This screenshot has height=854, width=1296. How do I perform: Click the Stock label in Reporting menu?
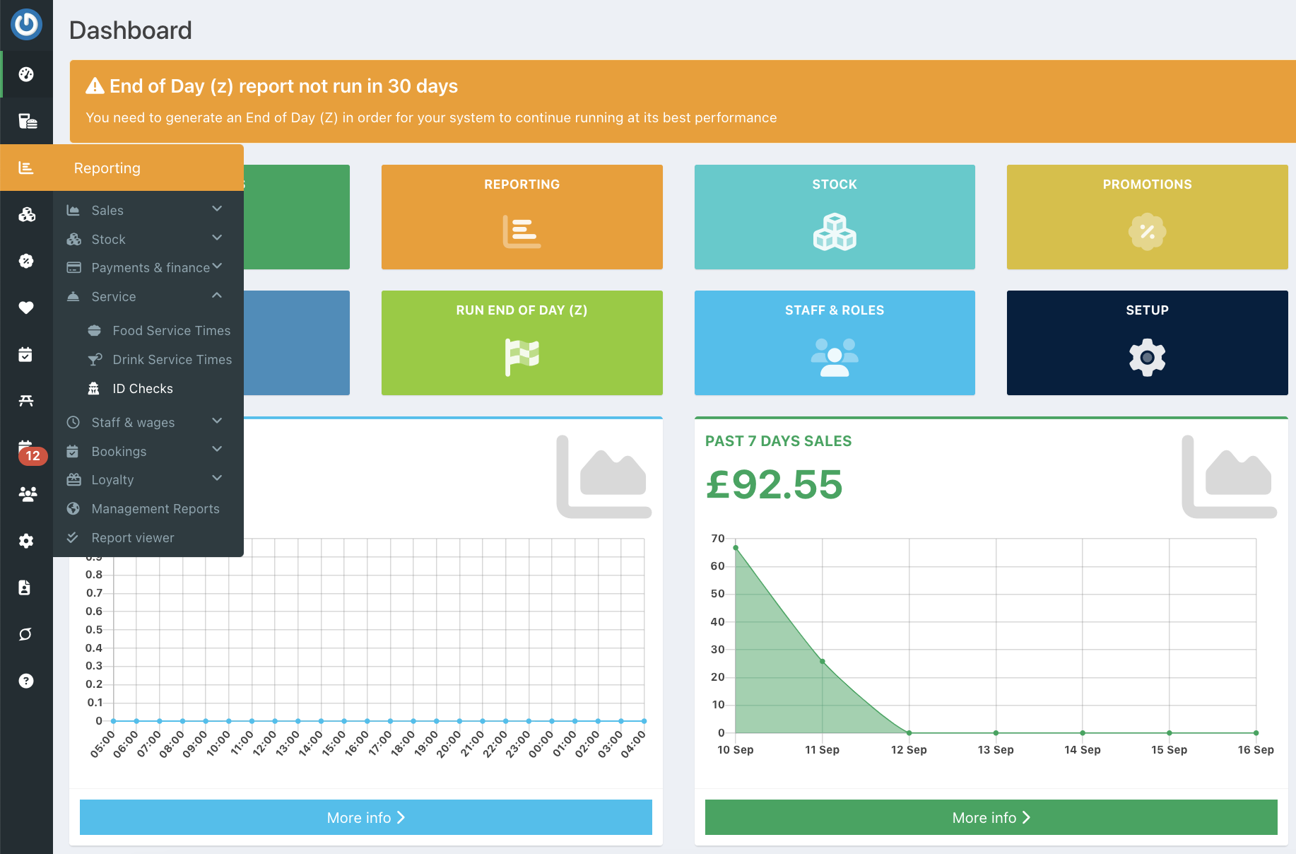pyautogui.click(x=108, y=239)
